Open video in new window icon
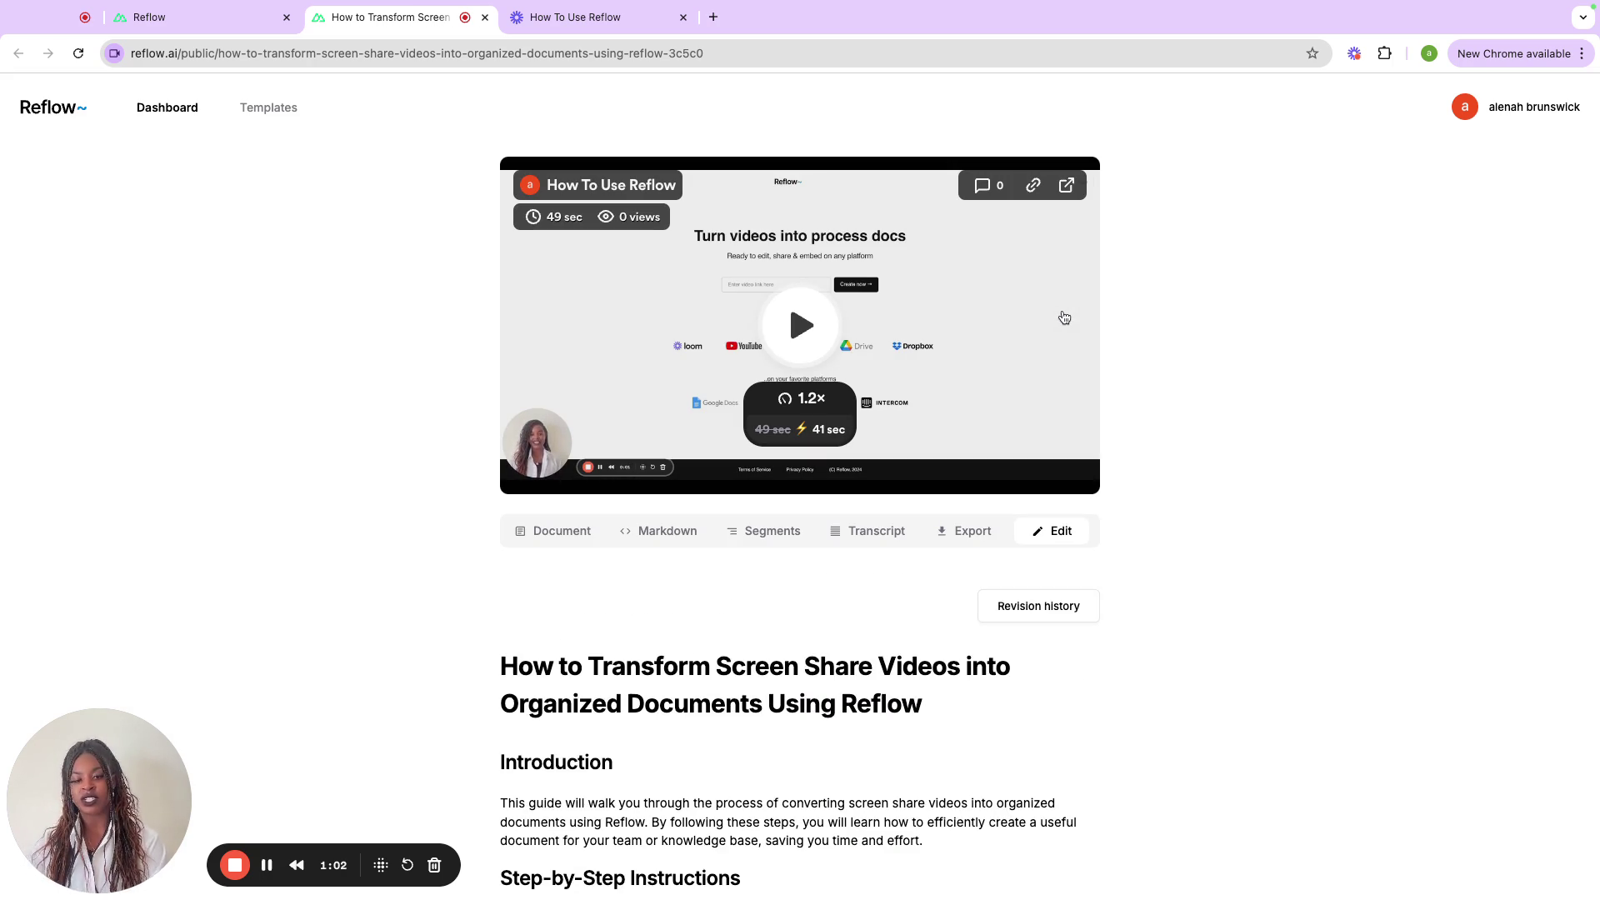Screen dimensions: 1600x900 (1066, 185)
